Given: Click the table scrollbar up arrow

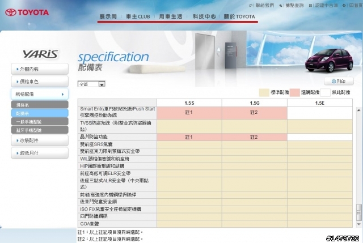Looking at the screenshot, I should coord(359,110).
